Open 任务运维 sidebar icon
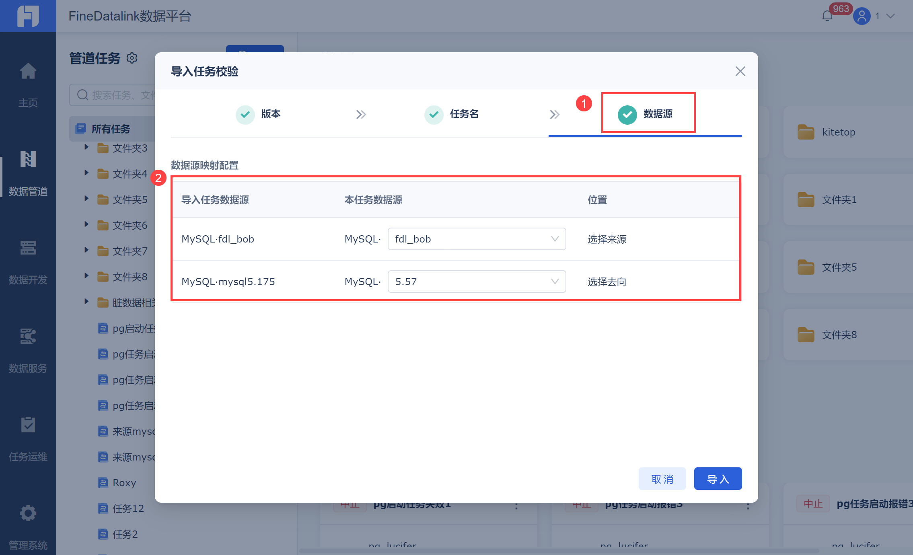The image size is (913, 555). (x=28, y=425)
